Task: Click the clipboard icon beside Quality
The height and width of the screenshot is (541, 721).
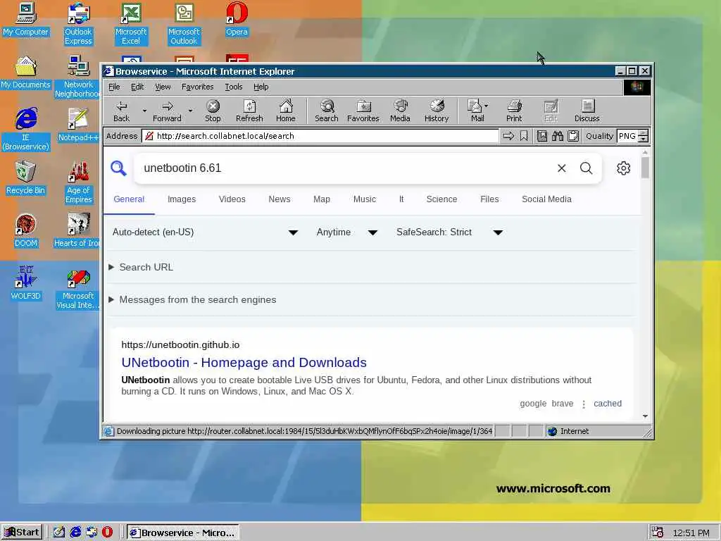Action: [573, 136]
